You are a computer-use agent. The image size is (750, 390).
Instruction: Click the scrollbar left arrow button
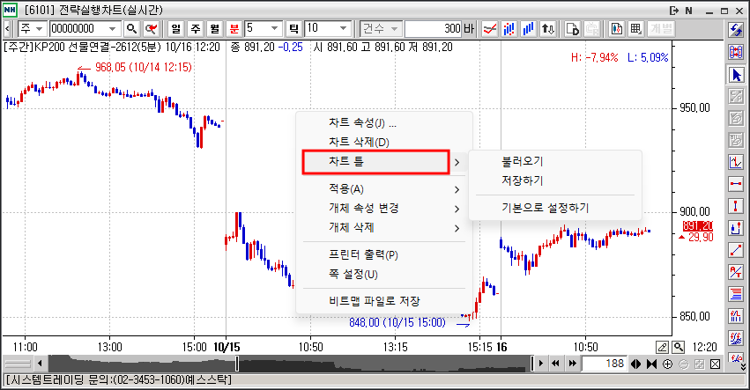tap(40, 364)
